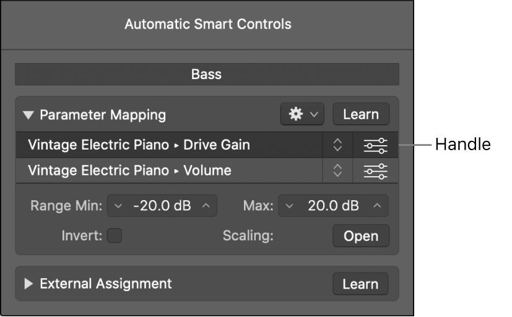Open Volume parameter selector arrows
The height and width of the screenshot is (317, 512).
(337, 171)
